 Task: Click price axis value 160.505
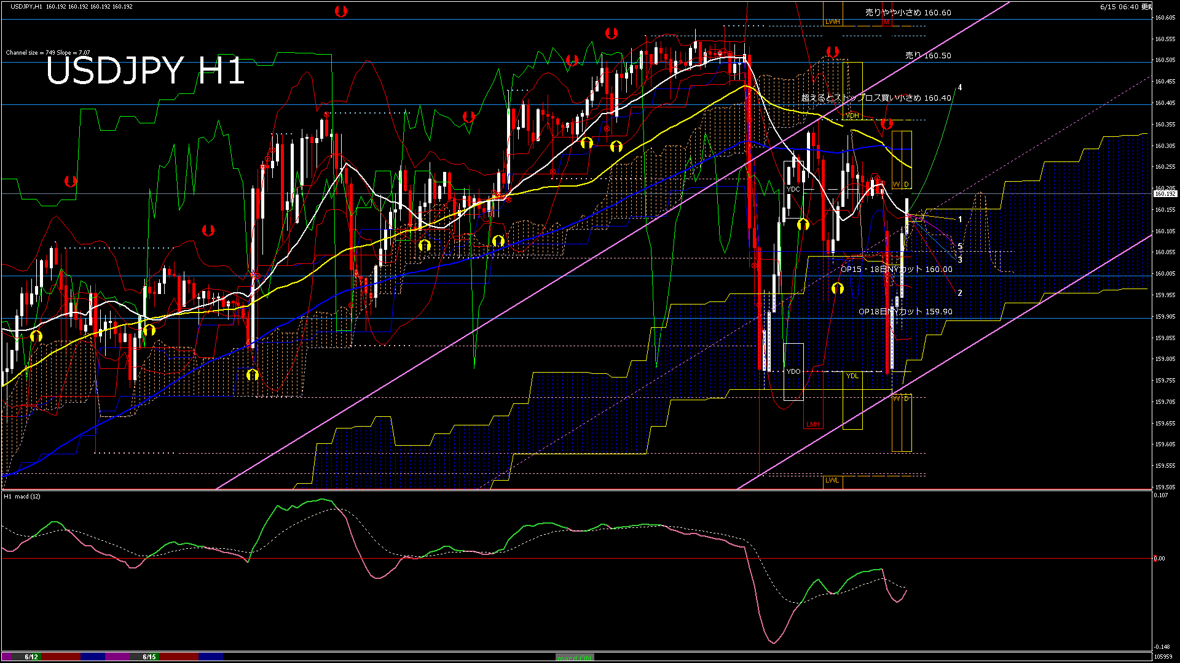(1165, 60)
